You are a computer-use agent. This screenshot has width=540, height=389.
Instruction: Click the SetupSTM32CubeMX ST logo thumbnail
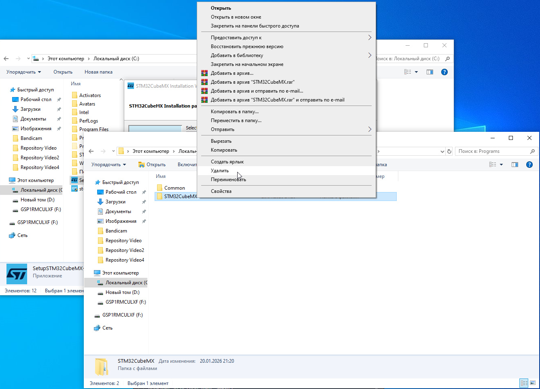click(x=17, y=274)
